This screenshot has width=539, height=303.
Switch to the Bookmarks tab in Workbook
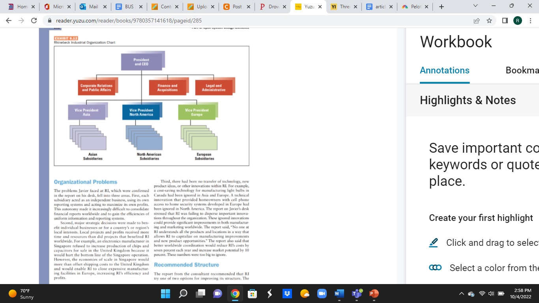(522, 70)
